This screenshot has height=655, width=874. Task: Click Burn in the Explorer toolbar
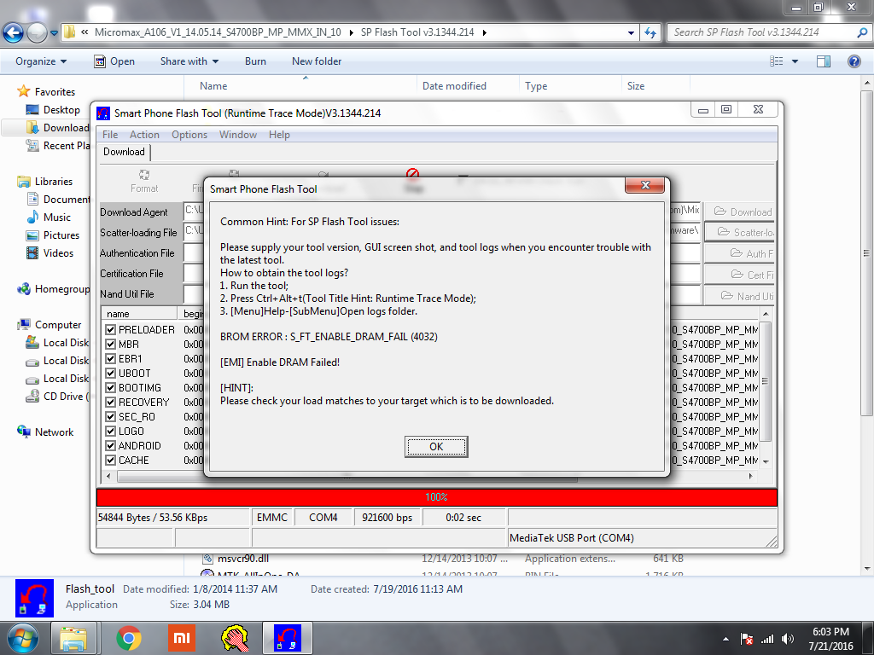[x=255, y=61]
